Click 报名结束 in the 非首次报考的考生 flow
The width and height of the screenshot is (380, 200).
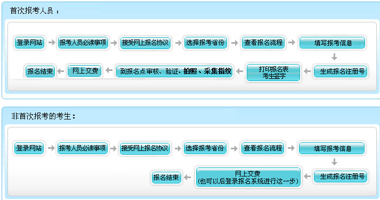click(x=166, y=178)
